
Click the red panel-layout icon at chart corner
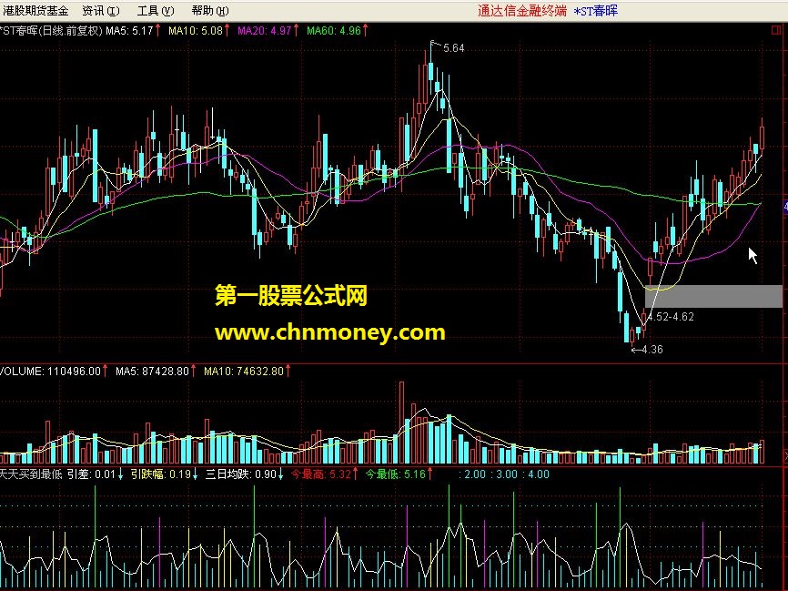[775, 31]
